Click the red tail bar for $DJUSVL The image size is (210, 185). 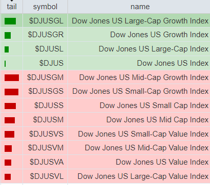(8, 177)
